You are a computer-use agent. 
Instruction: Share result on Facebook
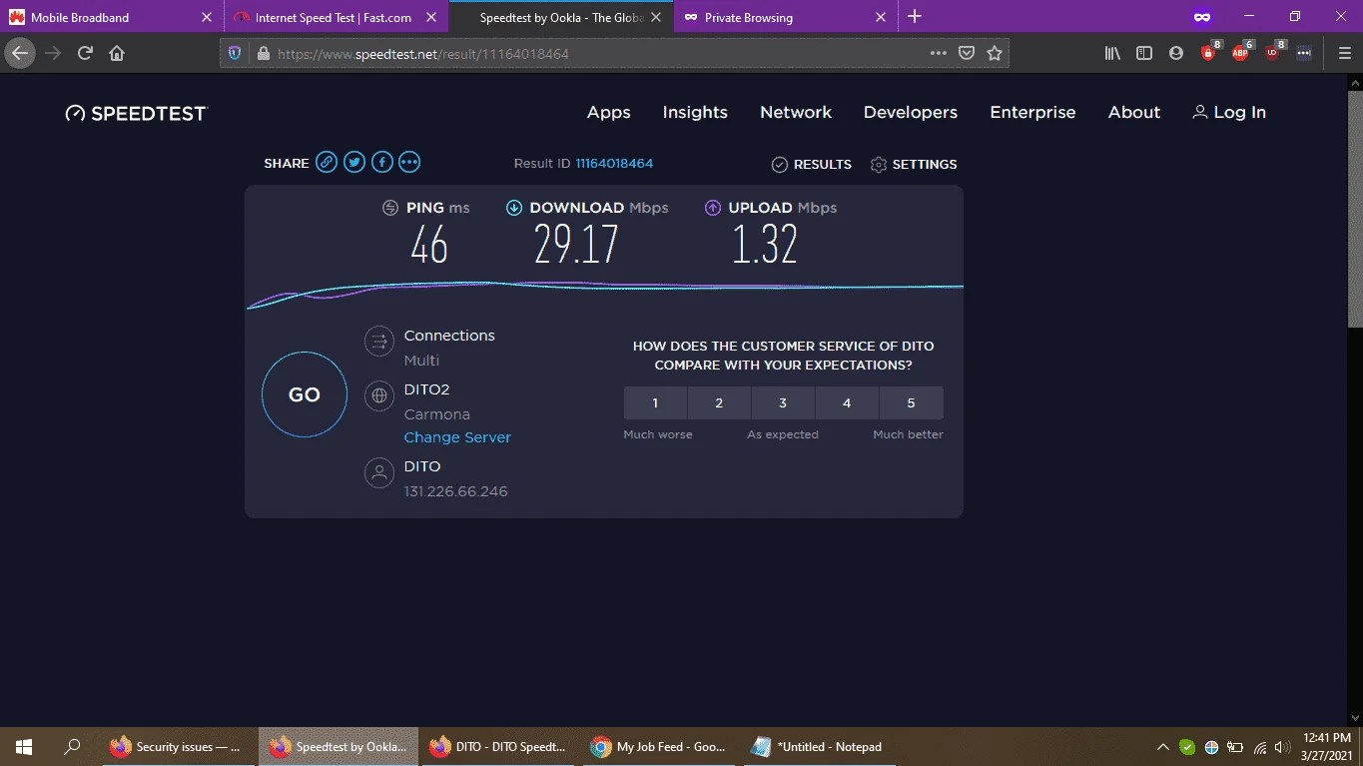pos(381,163)
